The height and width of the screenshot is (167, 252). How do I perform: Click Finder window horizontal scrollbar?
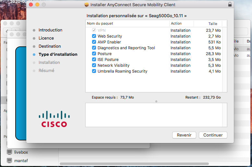tap(134, 164)
